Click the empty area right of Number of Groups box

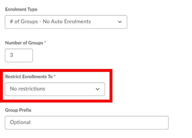(86, 56)
